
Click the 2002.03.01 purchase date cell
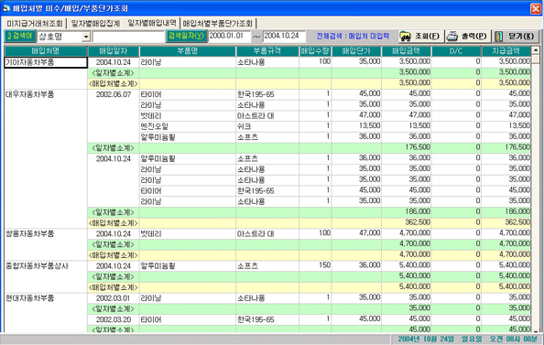tap(114, 298)
